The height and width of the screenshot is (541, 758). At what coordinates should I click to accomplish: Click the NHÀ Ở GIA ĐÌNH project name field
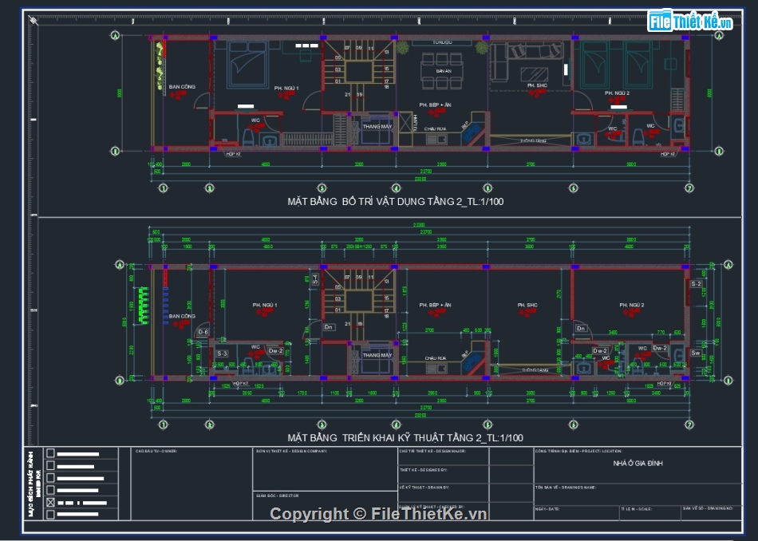tap(638, 461)
